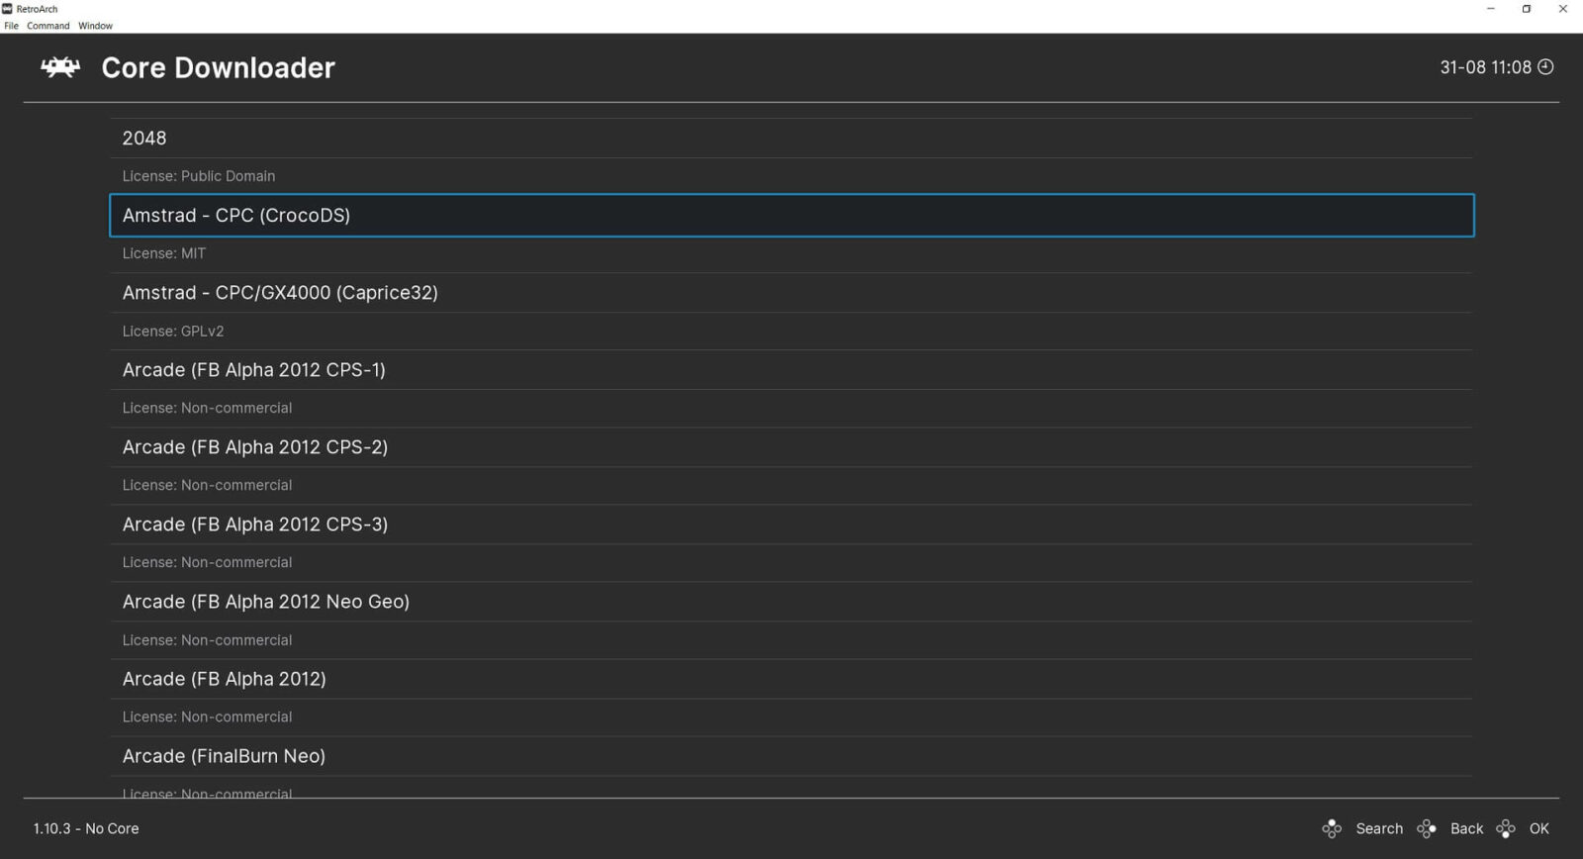This screenshot has width=1583, height=859.
Task: Open the File menu
Action: (12, 26)
